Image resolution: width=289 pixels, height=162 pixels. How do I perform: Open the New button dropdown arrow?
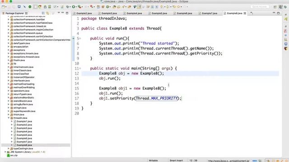click(6, 7)
